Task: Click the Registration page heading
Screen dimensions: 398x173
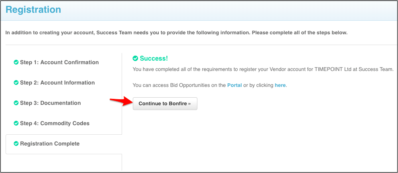Action: [33, 10]
